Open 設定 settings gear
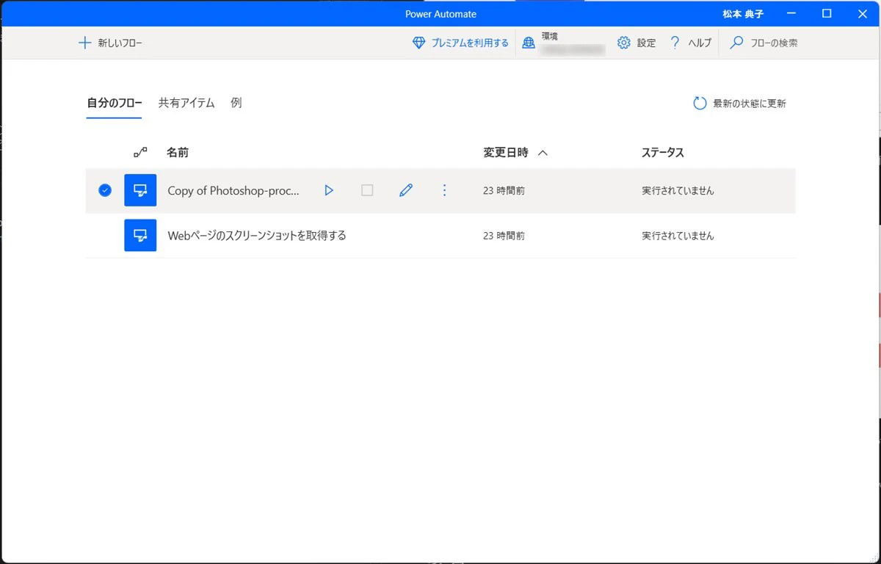881x564 pixels. point(637,43)
